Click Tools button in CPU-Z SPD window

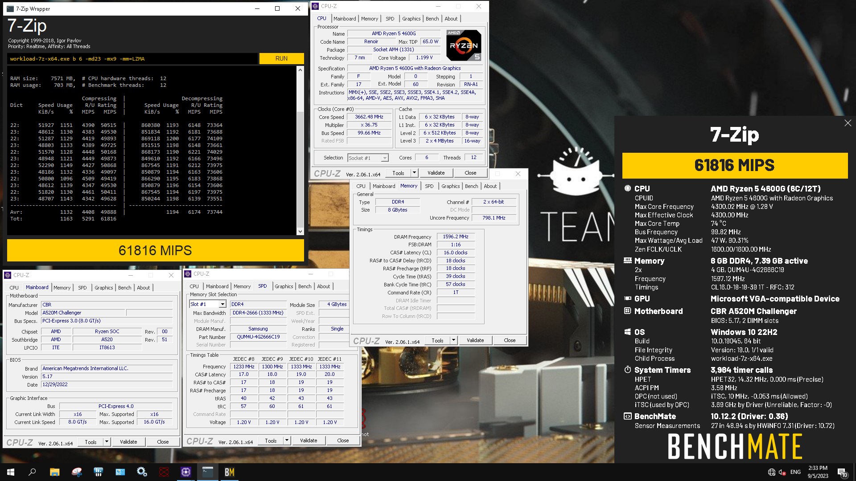click(271, 440)
